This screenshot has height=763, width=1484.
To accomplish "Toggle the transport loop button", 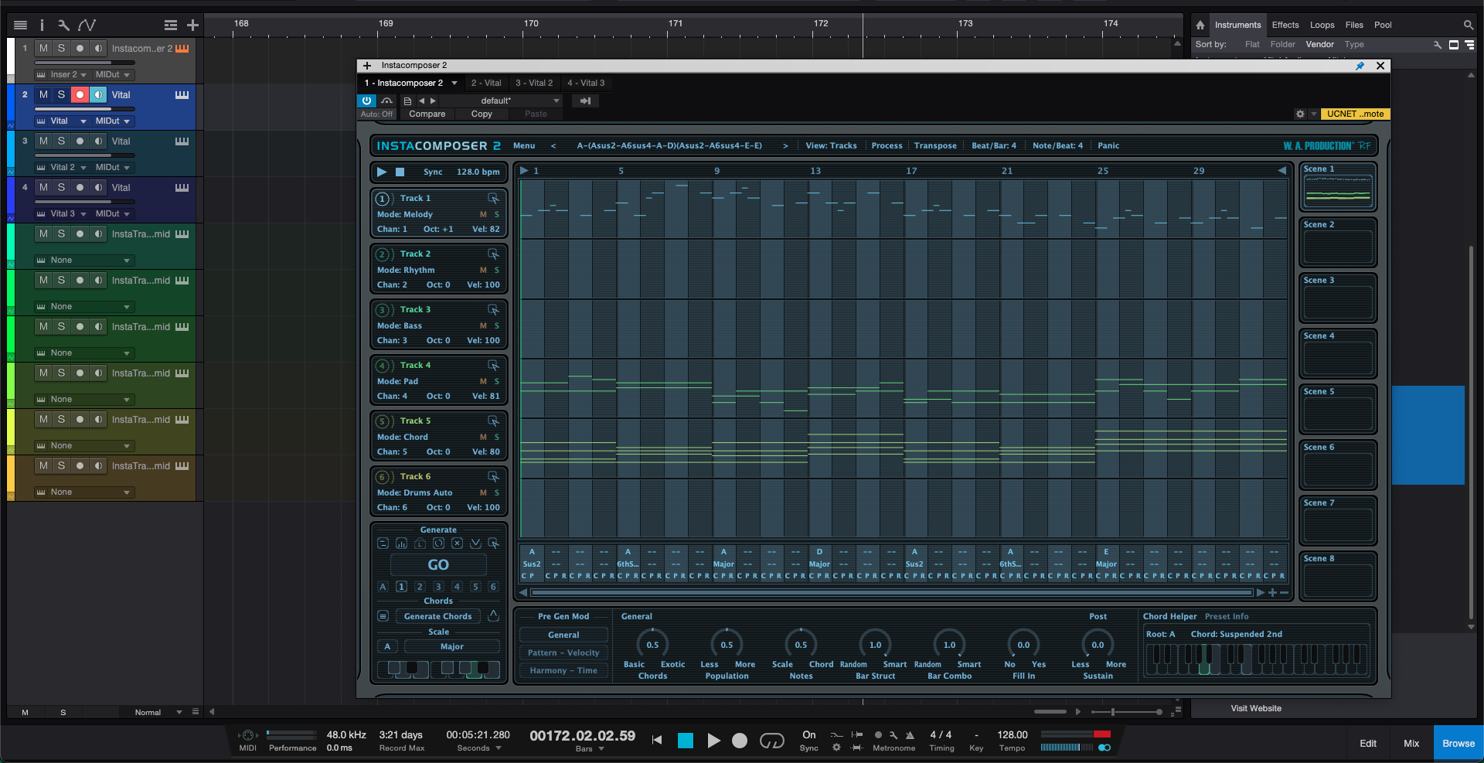I will 771,741.
